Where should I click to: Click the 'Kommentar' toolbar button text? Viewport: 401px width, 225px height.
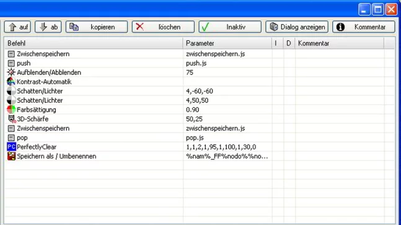click(370, 27)
